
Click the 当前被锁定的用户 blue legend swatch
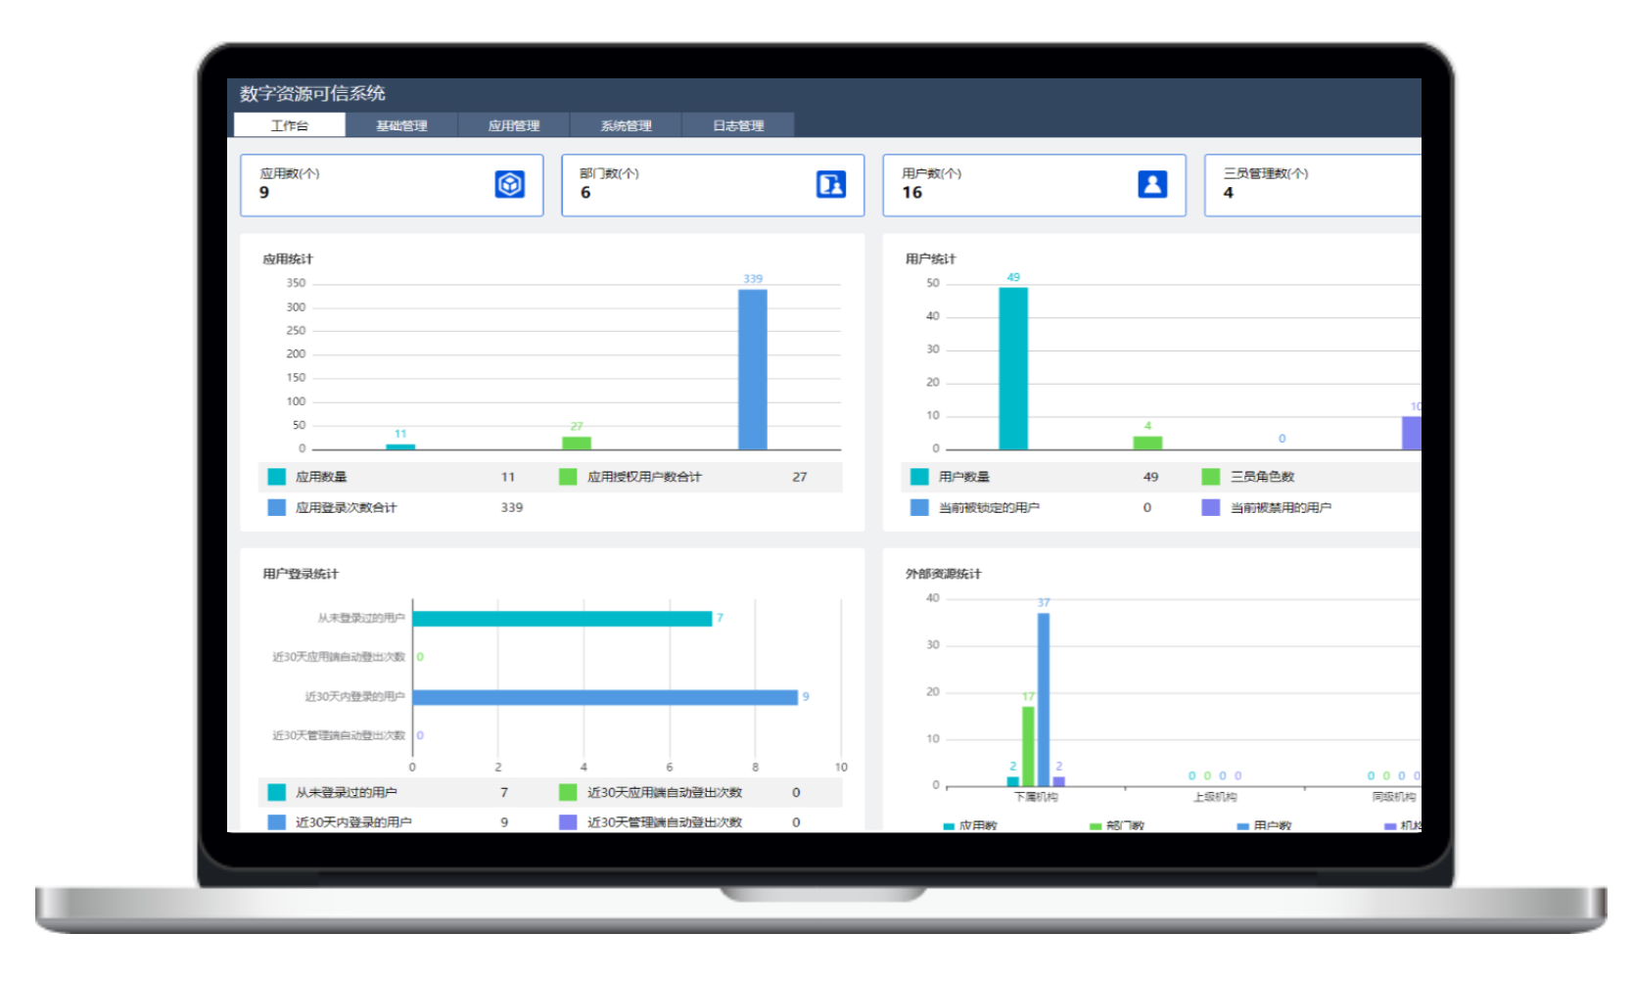(x=919, y=507)
